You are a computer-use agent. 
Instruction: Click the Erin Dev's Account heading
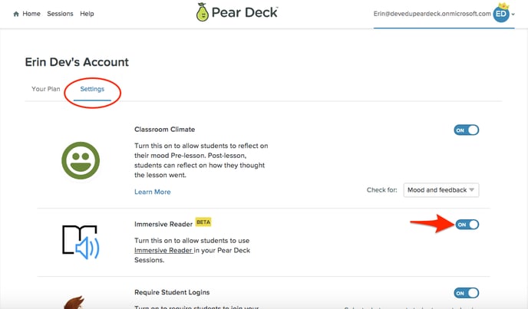(x=77, y=61)
